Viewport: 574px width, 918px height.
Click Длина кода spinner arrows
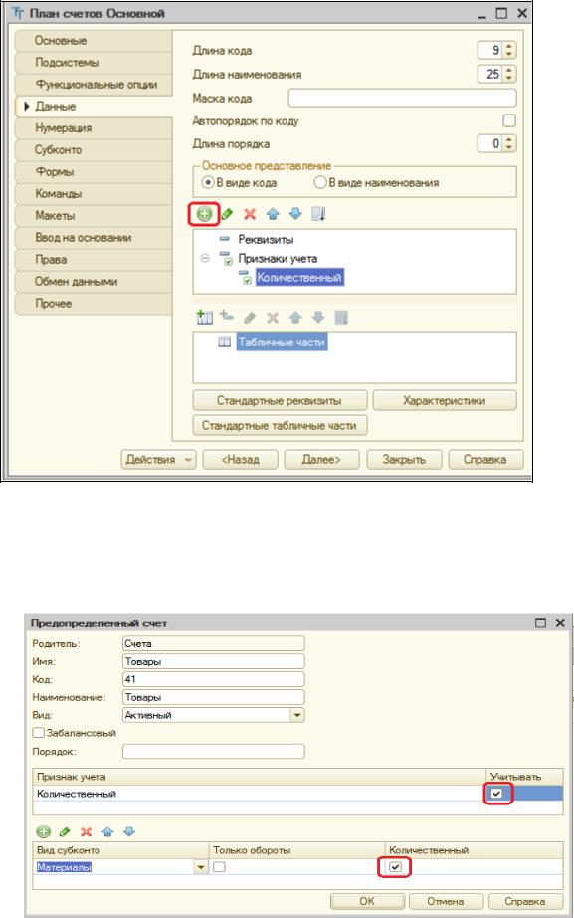[x=509, y=51]
